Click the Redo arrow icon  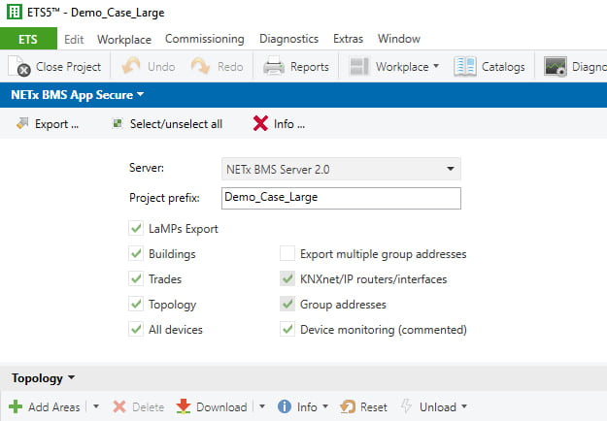pos(200,67)
